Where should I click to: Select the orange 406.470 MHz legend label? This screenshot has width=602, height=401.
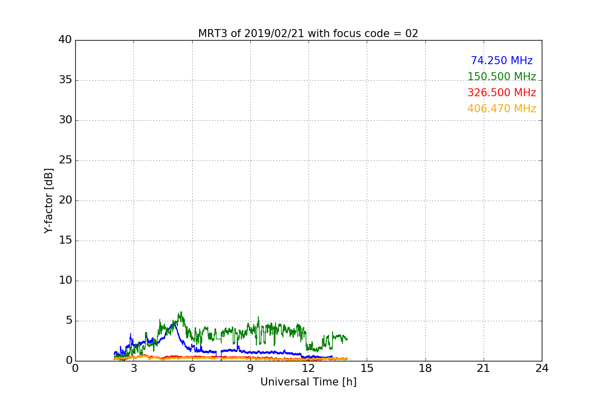coord(502,109)
